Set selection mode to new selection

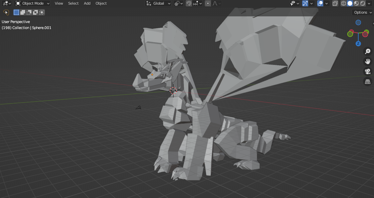point(16,12)
